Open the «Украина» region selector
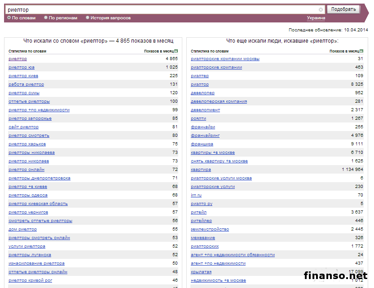Viewport: 374px width, 288px height. point(316,18)
